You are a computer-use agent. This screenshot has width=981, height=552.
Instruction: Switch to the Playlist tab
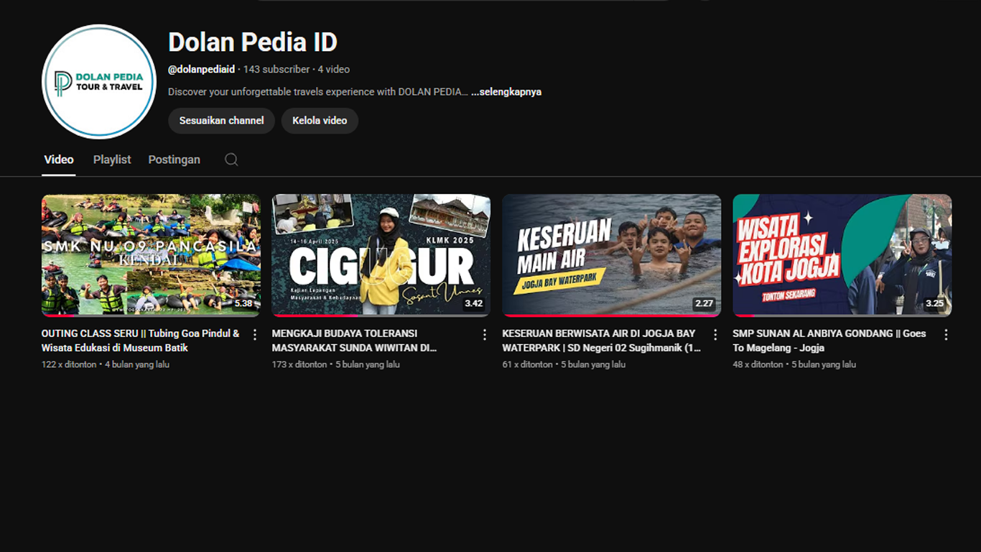point(111,159)
